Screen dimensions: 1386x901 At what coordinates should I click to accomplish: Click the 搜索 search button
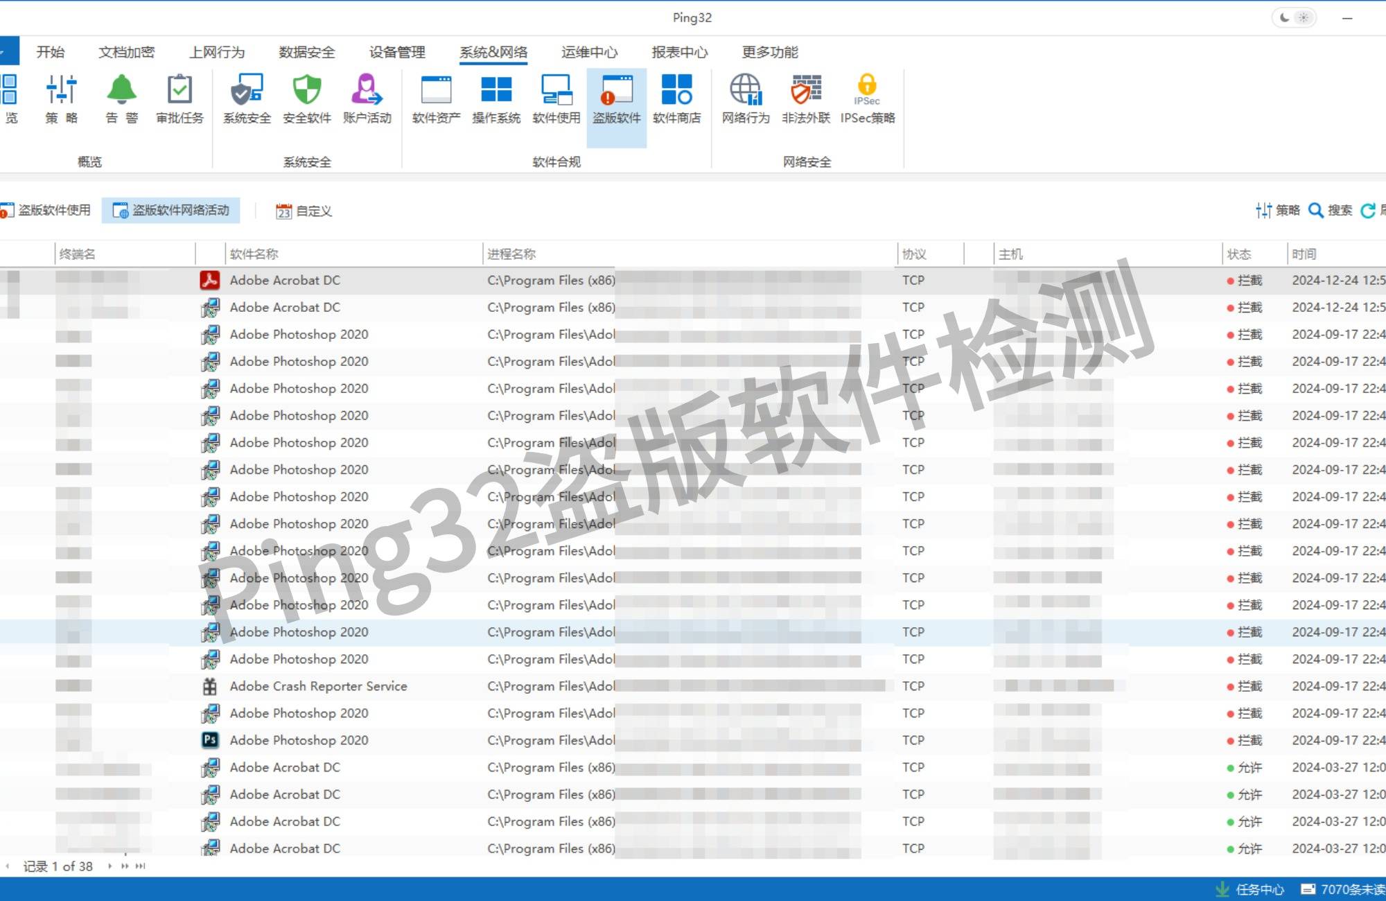[x=1330, y=211]
